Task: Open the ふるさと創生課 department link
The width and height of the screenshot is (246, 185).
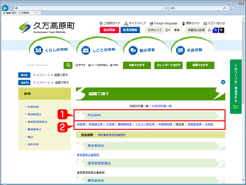Action: coord(145,124)
